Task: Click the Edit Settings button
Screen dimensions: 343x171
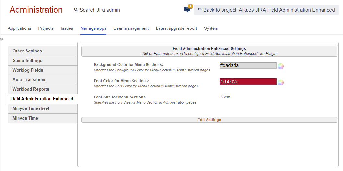Action: 209,120
